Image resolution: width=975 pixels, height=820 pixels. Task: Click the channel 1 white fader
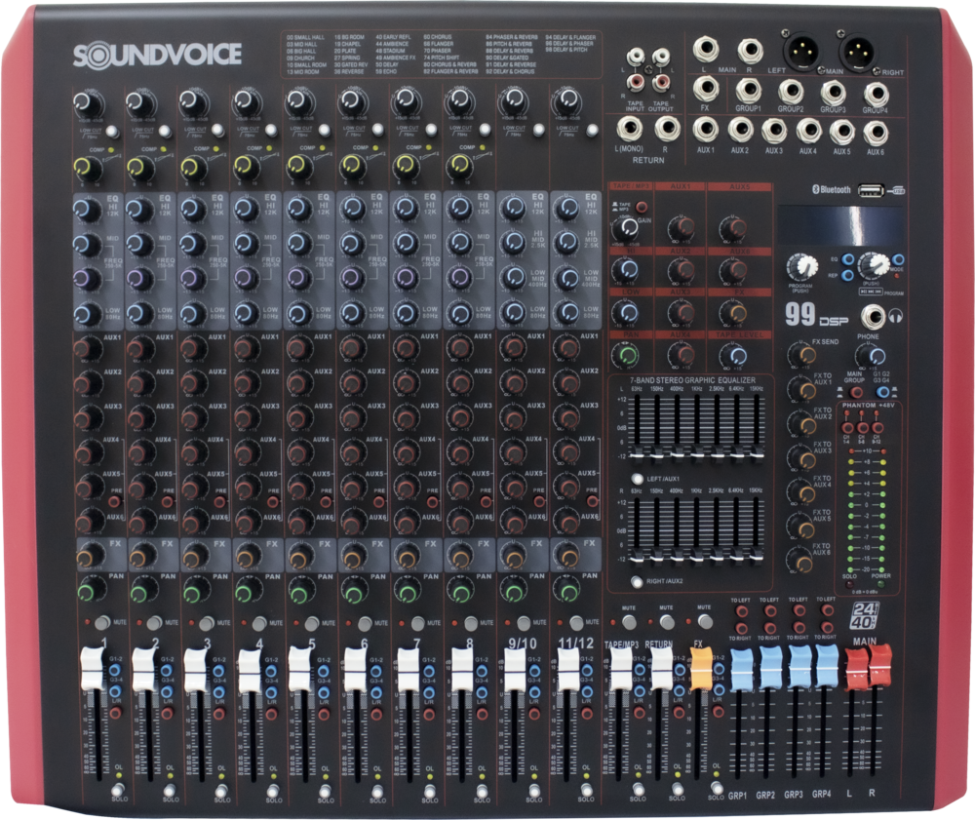coord(92,669)
